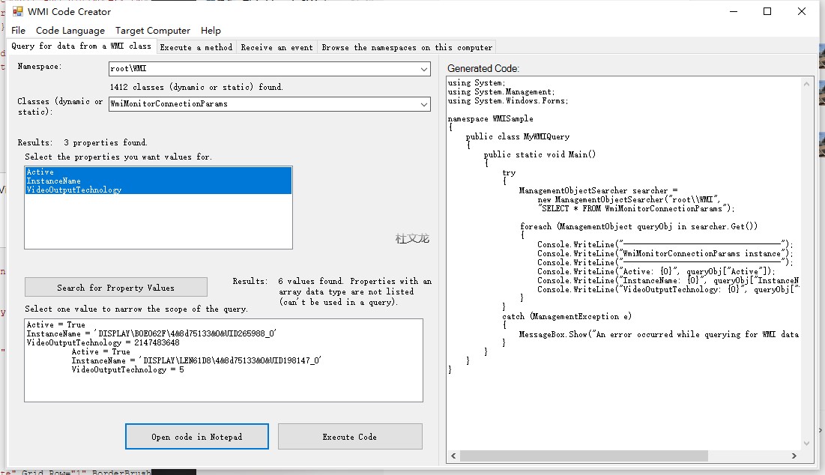The image size is (825, 475).
Task: Click the Execute Code button
Action: pyautogui.click(x=350, y=437)
